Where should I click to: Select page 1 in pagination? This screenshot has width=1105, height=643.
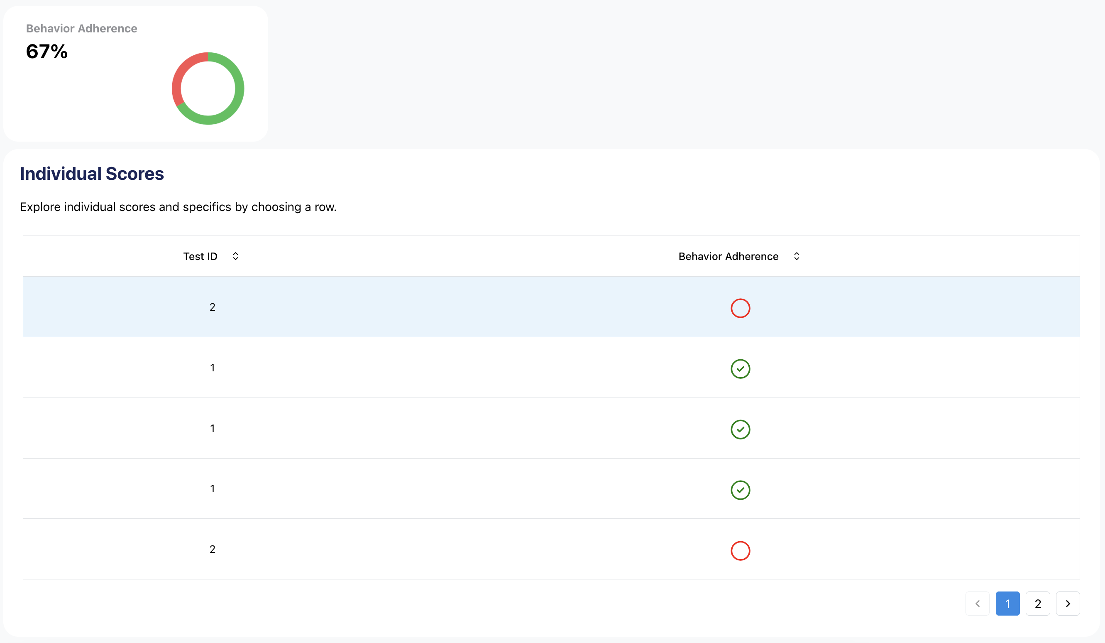(1007, 604)
